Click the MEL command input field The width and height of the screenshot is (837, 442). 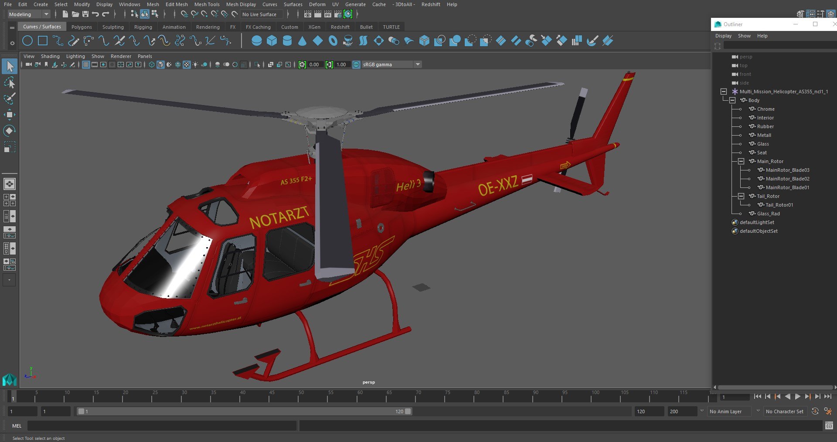click(x=162, y=426)
